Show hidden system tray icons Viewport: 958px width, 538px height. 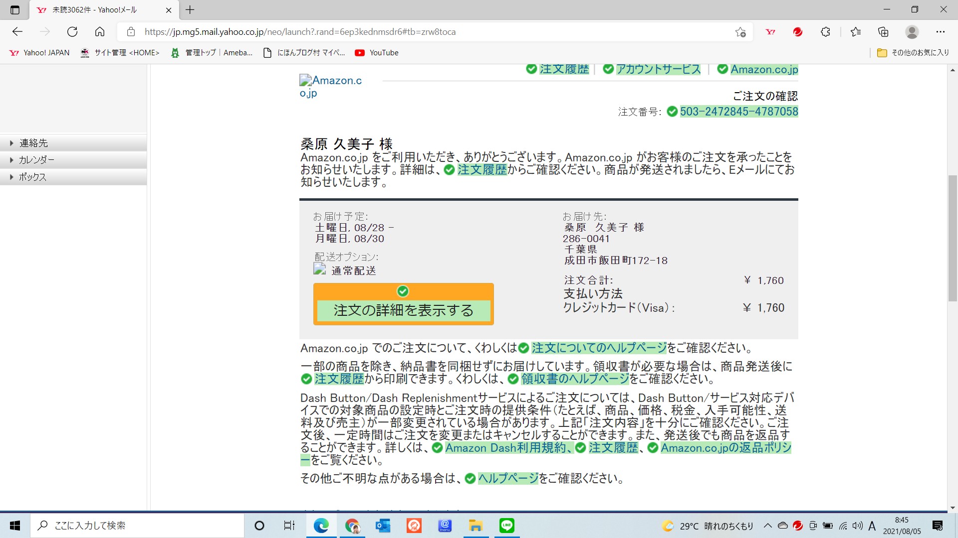[768, 526]
